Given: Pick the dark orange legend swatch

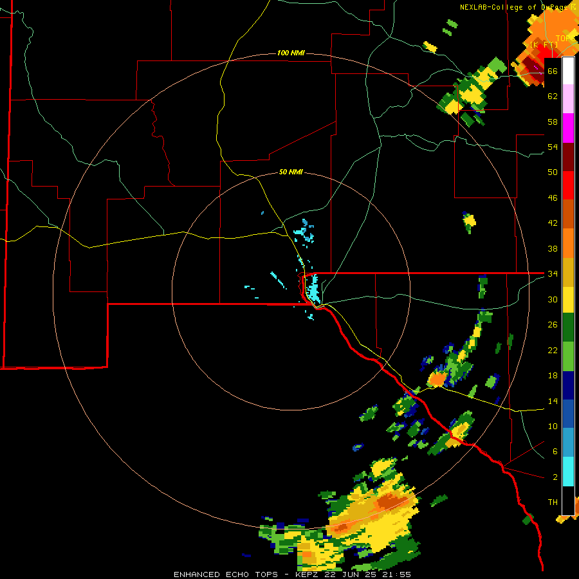Looking at the screenshot, I should [568, 214].
